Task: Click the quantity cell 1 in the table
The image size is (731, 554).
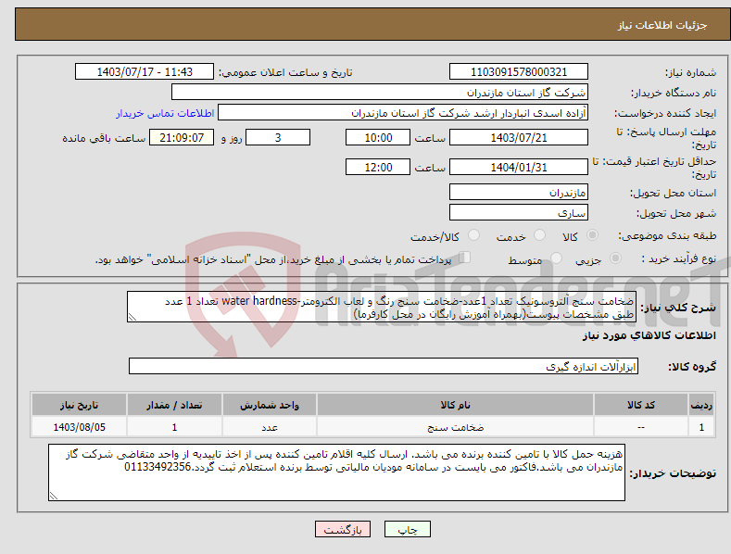Action: [x=174, y=427]
